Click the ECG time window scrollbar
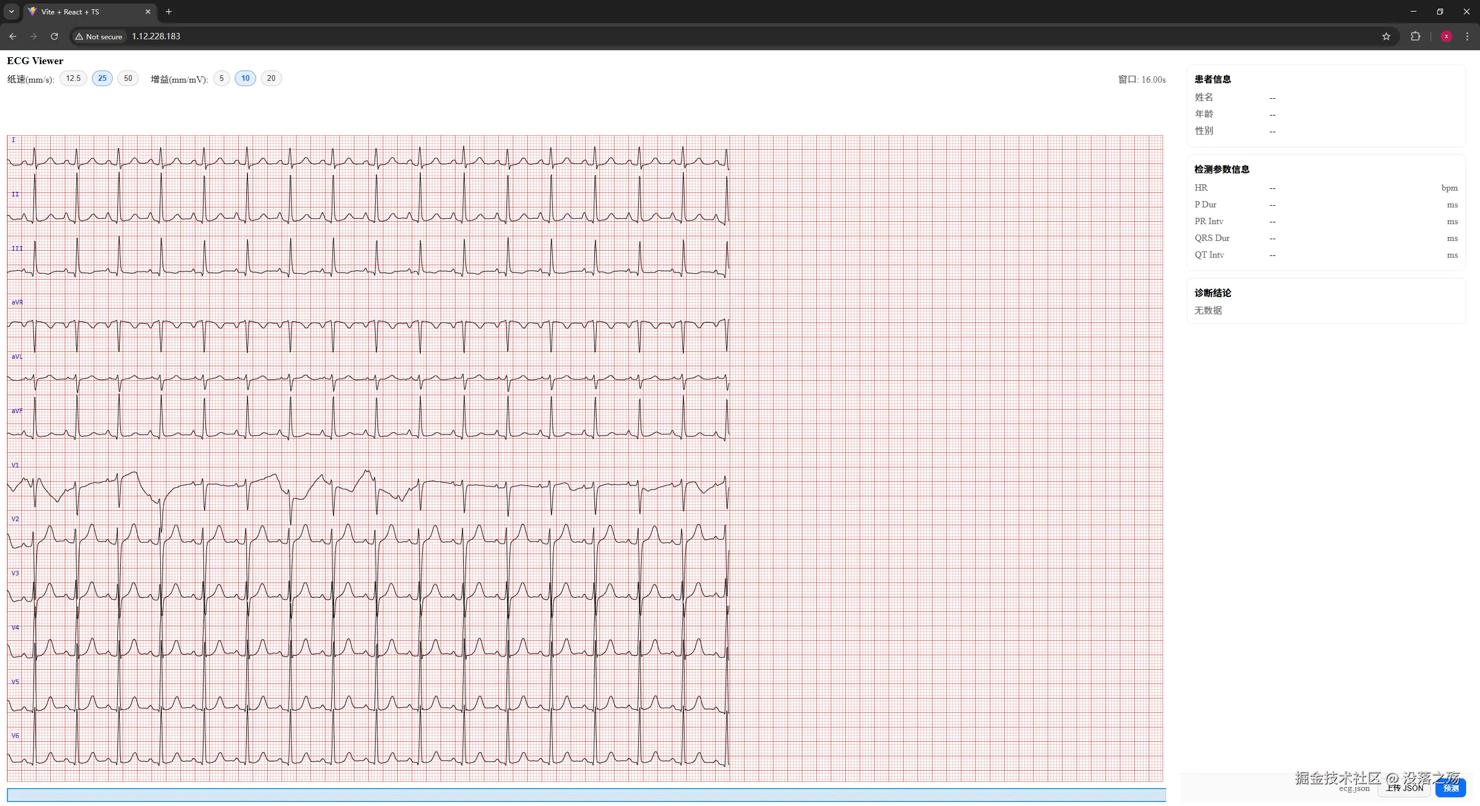Image resolution: width=1480 pixels, height=806 pixels. pyautogui.click(x=586, y=795)
